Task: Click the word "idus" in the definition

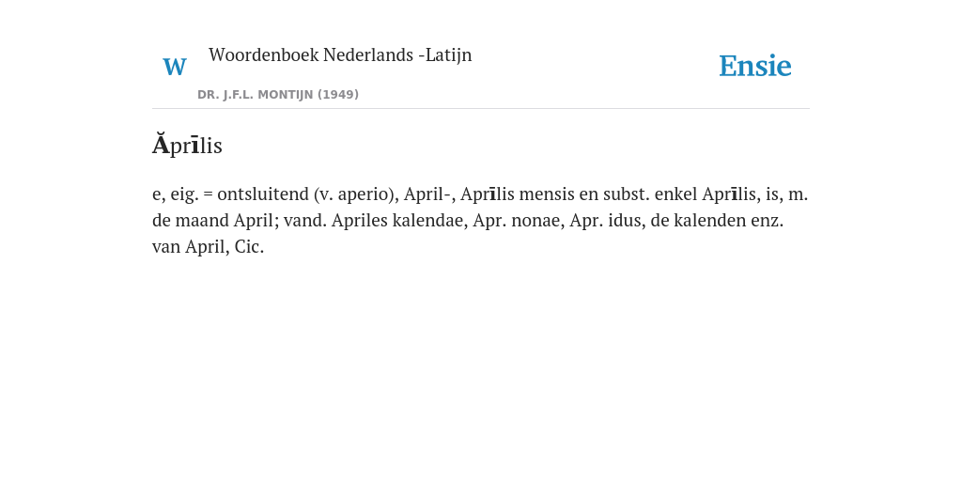Action: [625, 221]
